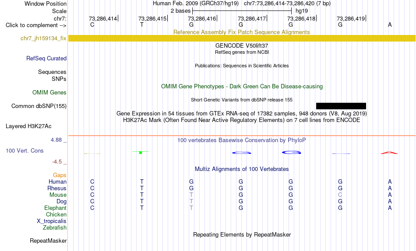Click the GTEx Gene Expression title

point(242,113)
